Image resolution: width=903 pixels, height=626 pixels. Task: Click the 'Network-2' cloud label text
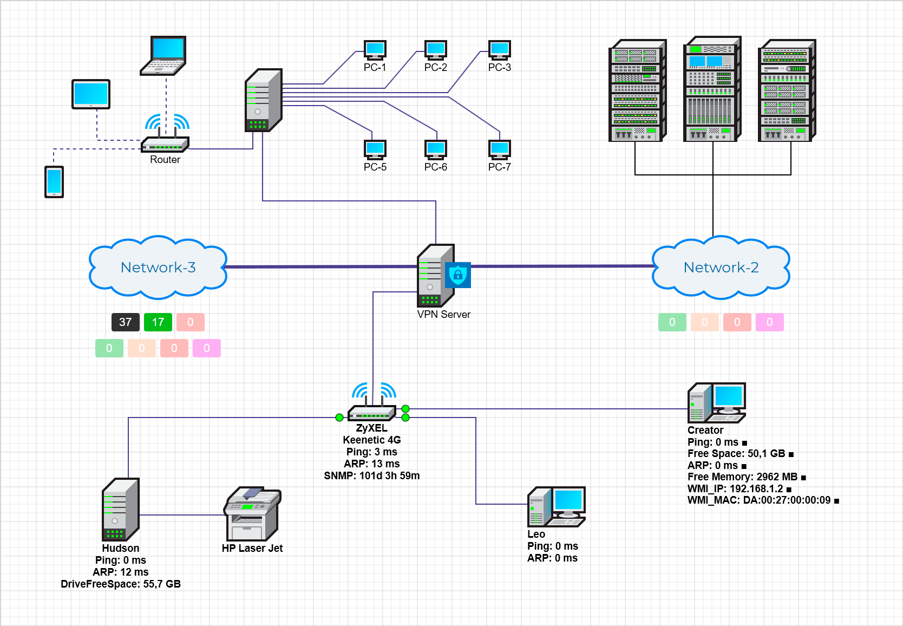(x=721, y=267)
